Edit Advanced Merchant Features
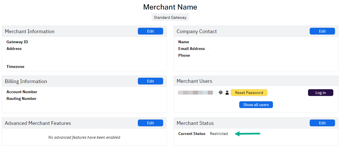Screen dimensions: 342x149 click(x=150, y=123)
